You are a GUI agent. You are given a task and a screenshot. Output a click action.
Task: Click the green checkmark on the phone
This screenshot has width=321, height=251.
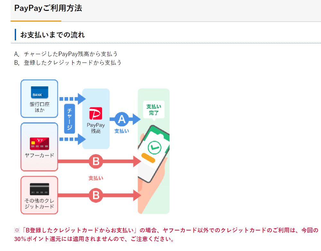[x=154, y=148]
